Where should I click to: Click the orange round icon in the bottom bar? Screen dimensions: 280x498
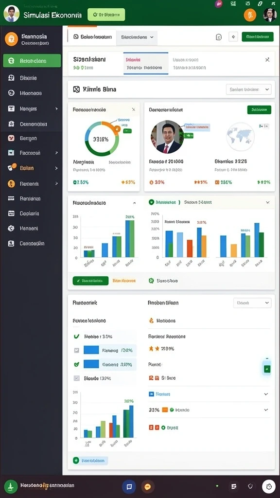pyautogui.click(x=147, y=486)
